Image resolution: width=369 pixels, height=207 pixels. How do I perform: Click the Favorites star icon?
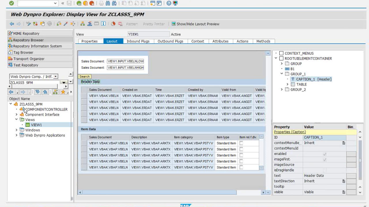click(63, 92)
